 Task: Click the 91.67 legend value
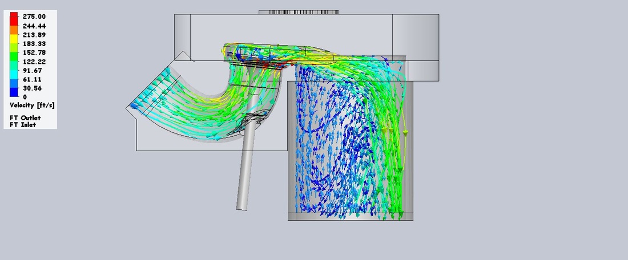pyautogui.click(x=33, y=70)
